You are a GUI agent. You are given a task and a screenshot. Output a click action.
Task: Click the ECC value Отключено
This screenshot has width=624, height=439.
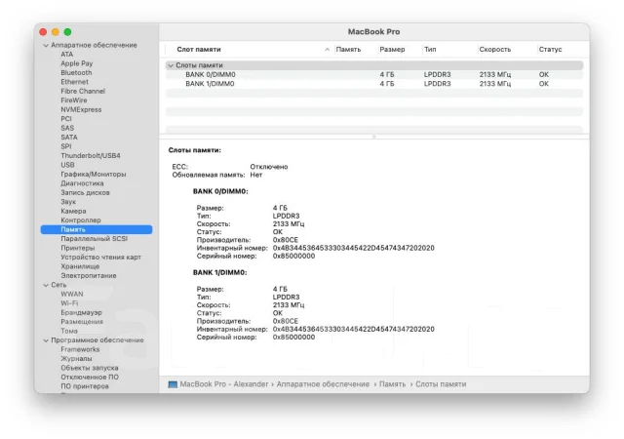[269, 167]
